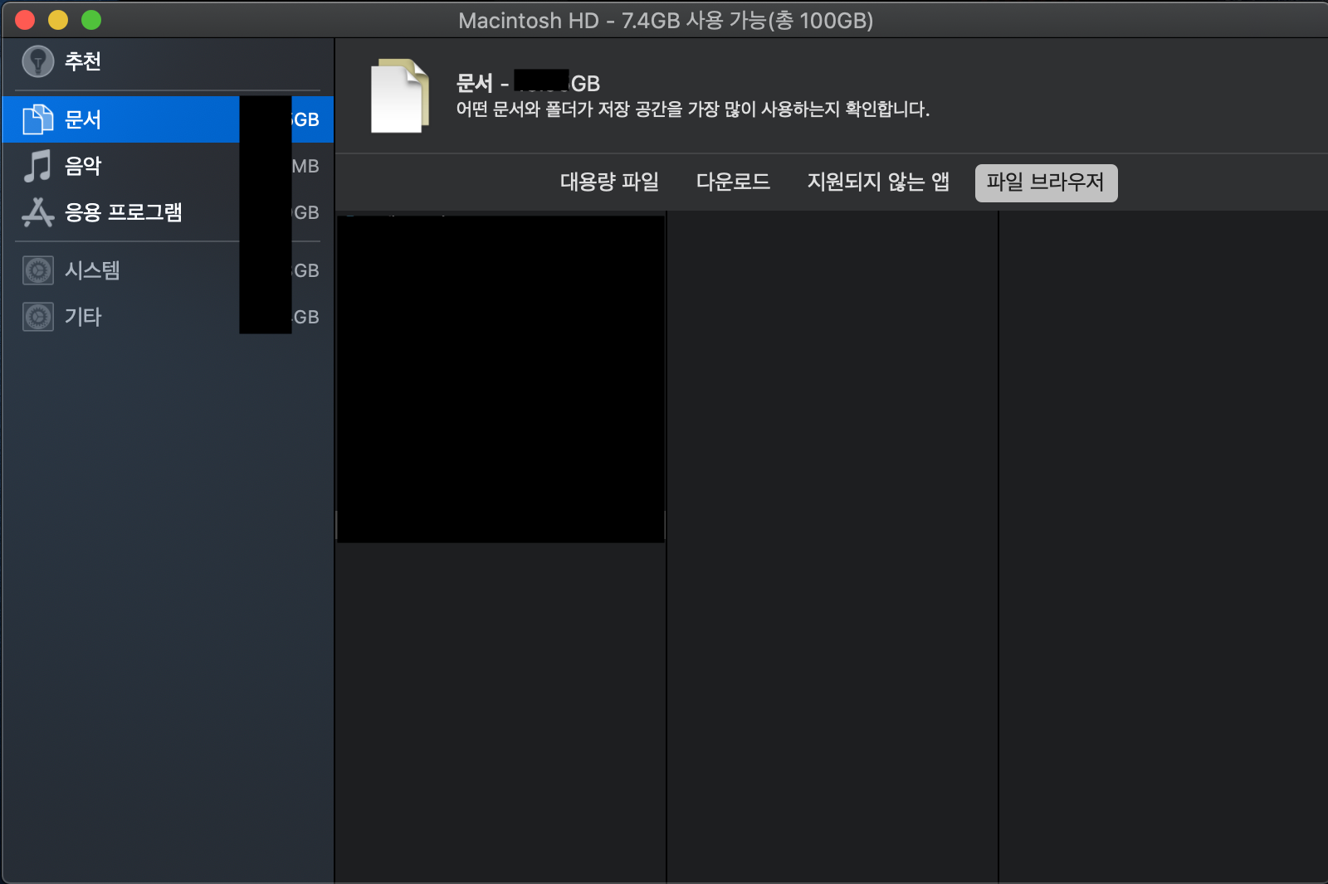This screenshot has height=884, width=1328.
Task: Click the music note icon for 음악
Action: 37,166
